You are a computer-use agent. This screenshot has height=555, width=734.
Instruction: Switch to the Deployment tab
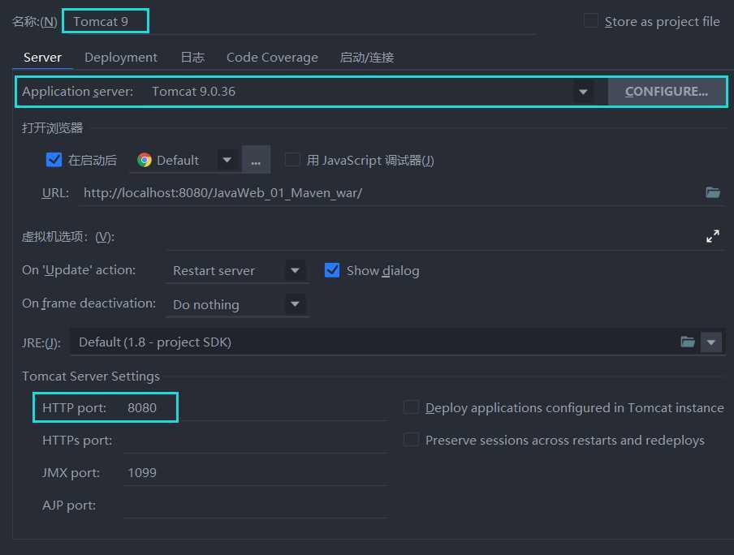[121, 57]
